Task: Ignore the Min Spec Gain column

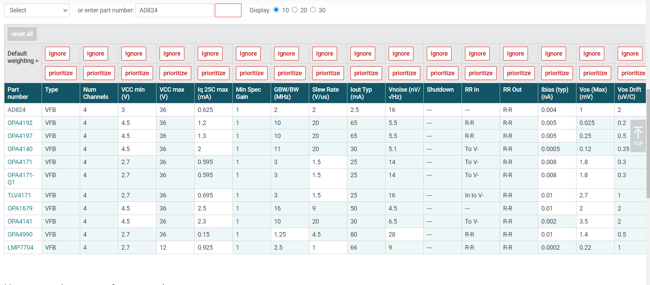Action: click(x=248, y=54)
